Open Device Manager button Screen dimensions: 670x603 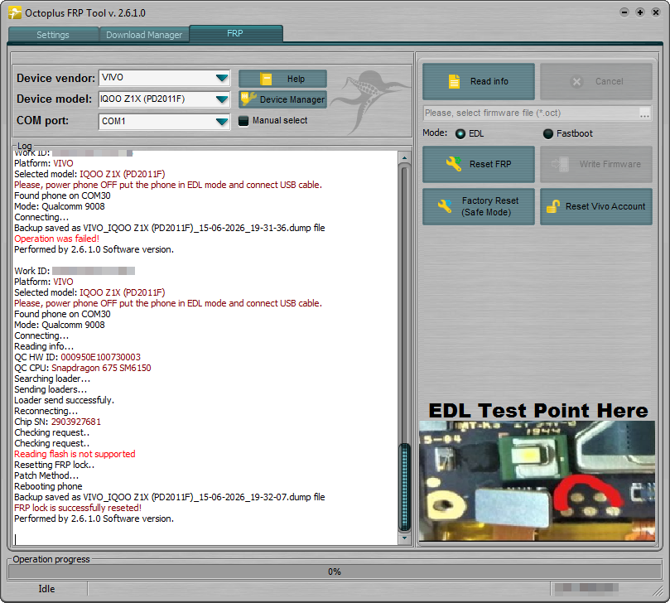[x=283, y=99]
